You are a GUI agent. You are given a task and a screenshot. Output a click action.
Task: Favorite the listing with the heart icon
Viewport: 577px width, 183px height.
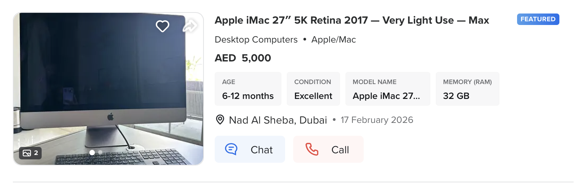tap(162, 26)
